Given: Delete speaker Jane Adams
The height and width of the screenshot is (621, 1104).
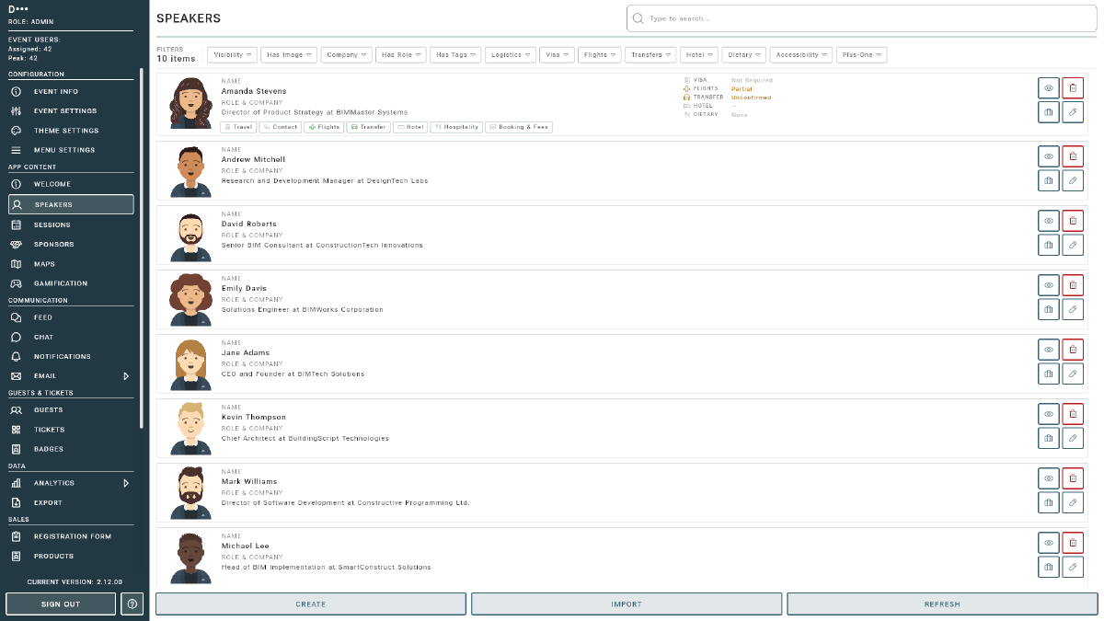Looking at the screenshot, I should point(1073,350).
